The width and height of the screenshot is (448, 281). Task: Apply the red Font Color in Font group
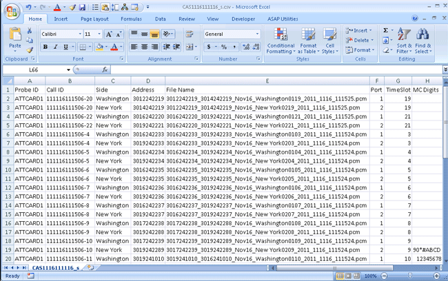pyautogui.click(x=114, y=47)
